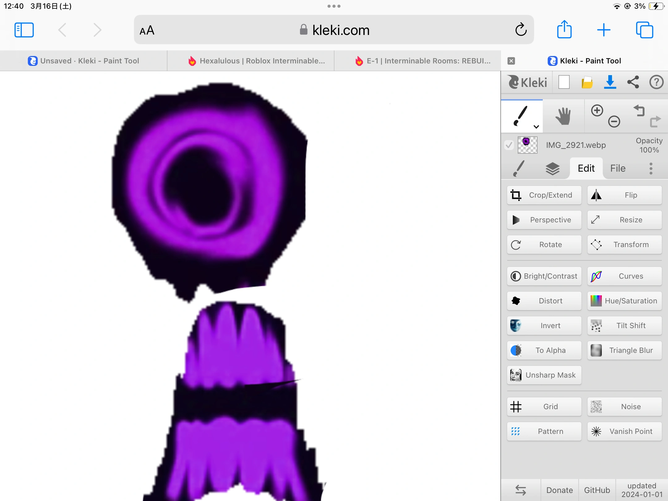The width and height of the screenshot is (668, 501).
Task: Click the layer Opacity 100% control
Action: (649, 145)
